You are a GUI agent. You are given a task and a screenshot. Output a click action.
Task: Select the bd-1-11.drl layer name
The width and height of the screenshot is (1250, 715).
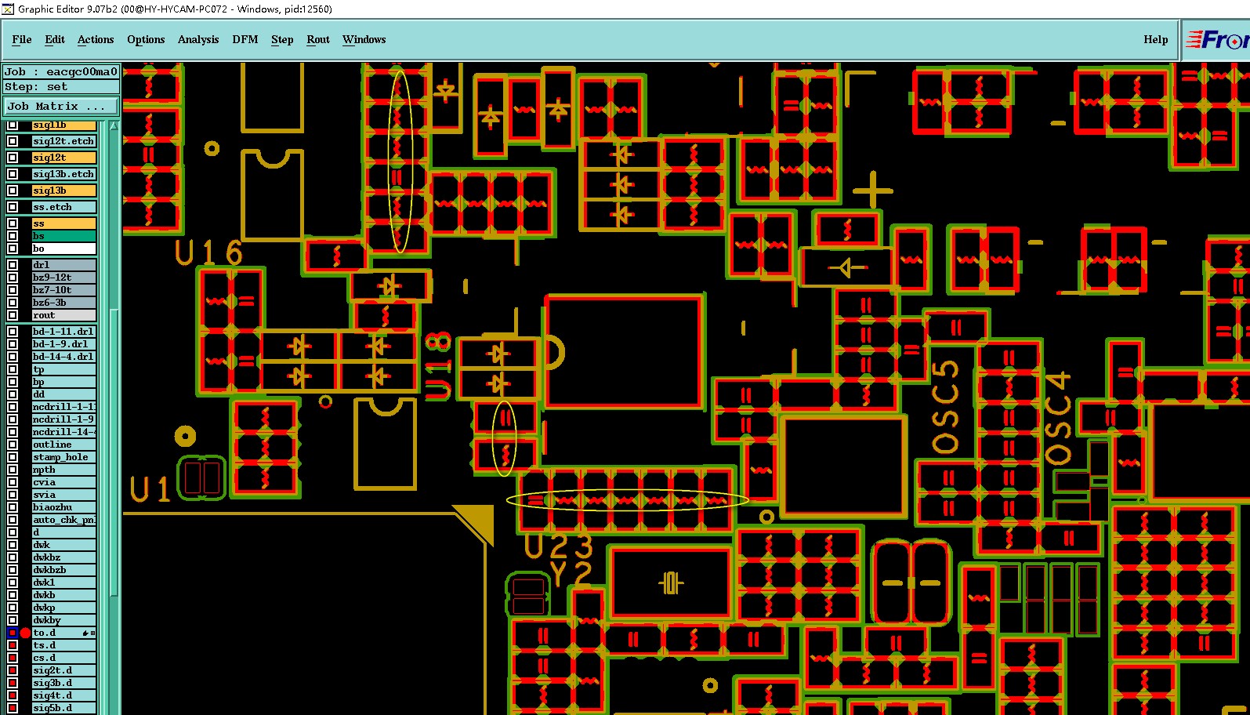pyautogui.click(x=63, y=332)
